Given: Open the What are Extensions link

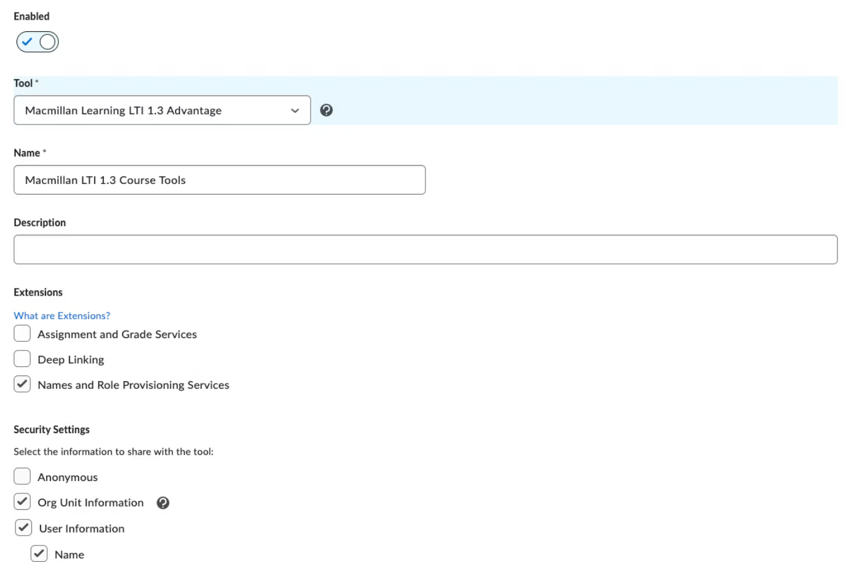Looking at the screenshot, I should 61,315.
